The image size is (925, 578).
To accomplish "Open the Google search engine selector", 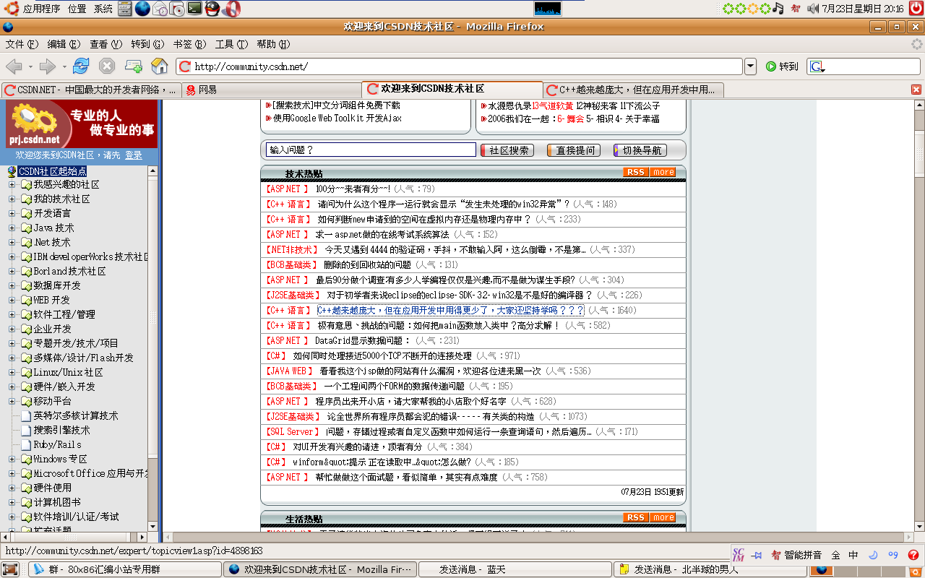I will pyautogui.click(x=817, y=67).
